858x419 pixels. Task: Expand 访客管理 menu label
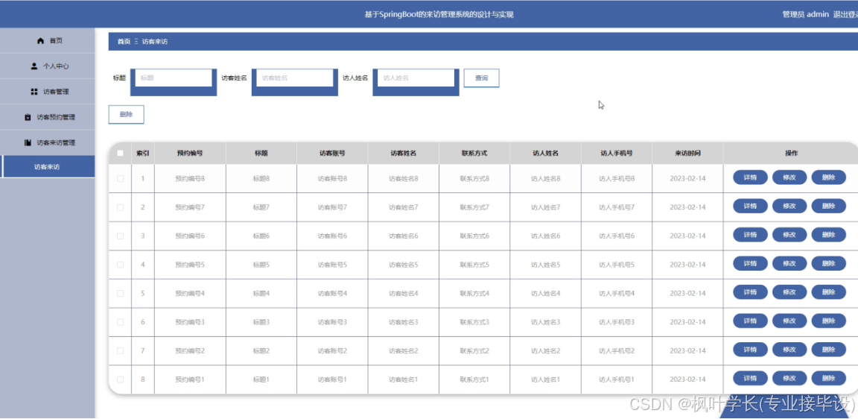click(x=56, y=92)
